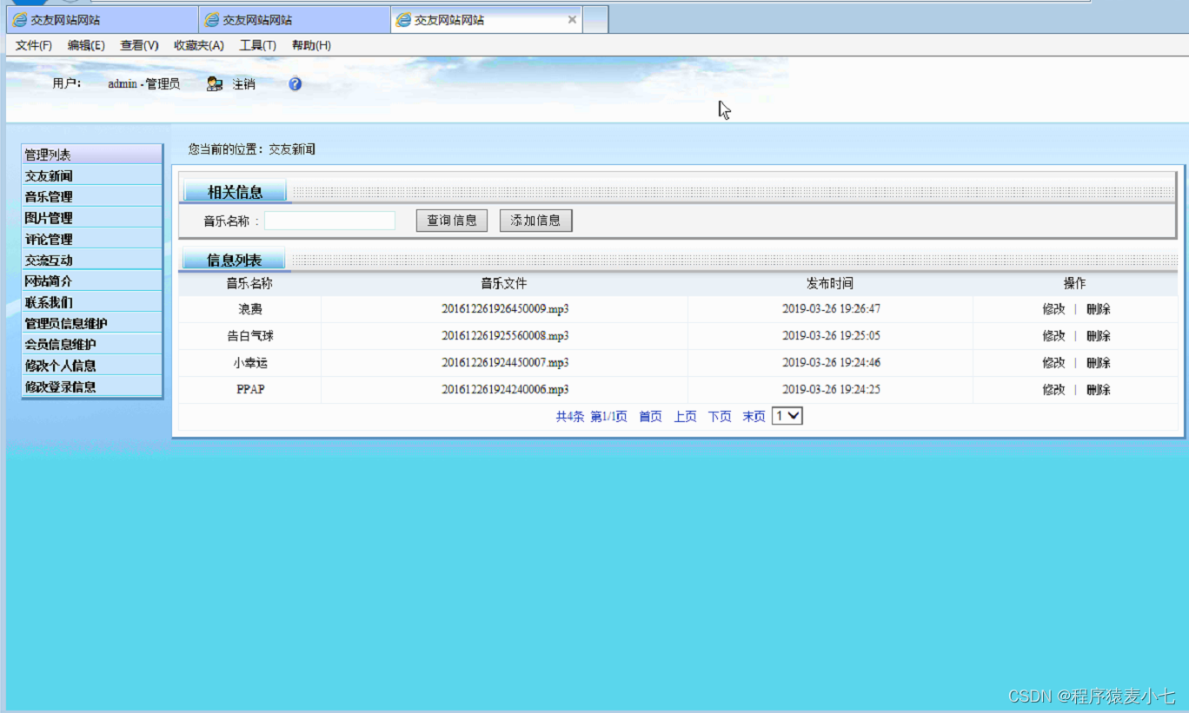The height and width of the screenshot is (713, 1189).
Task: Open the 查看(V) menu
Action: click(139, 45)
